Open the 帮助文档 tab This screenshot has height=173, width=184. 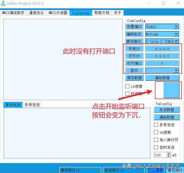click(x=102, y=13)
